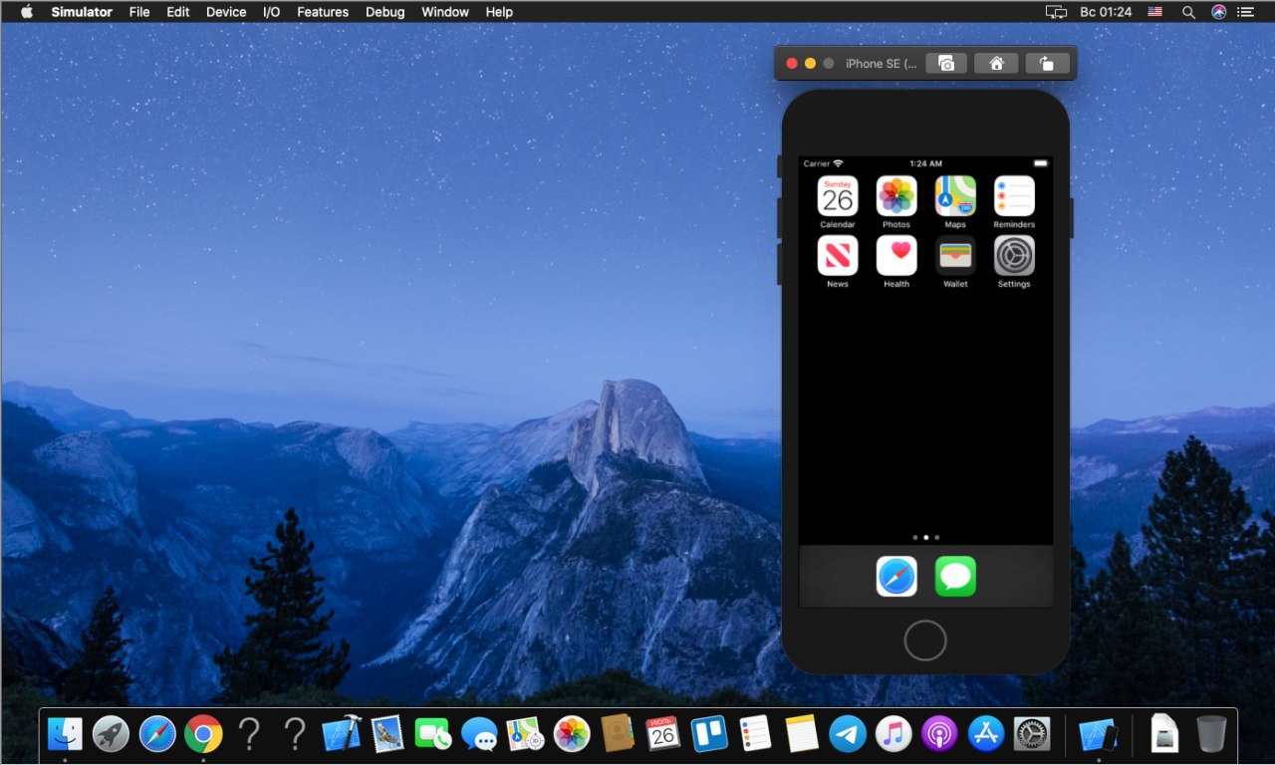The height and width of the screenshot is (765, 1275).
Task: Open iOS Settings app on the simulator
Action: [1014, 256]
